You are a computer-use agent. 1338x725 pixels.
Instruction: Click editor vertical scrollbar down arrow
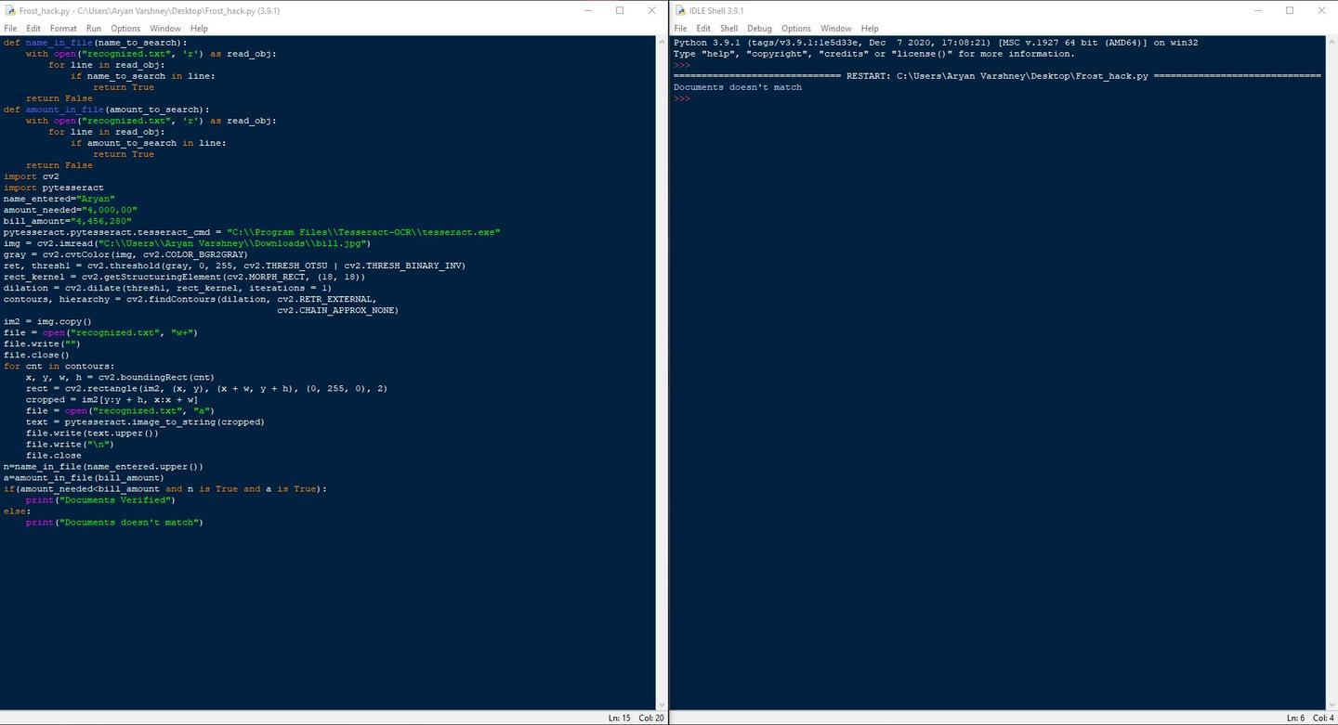(662, 705)
